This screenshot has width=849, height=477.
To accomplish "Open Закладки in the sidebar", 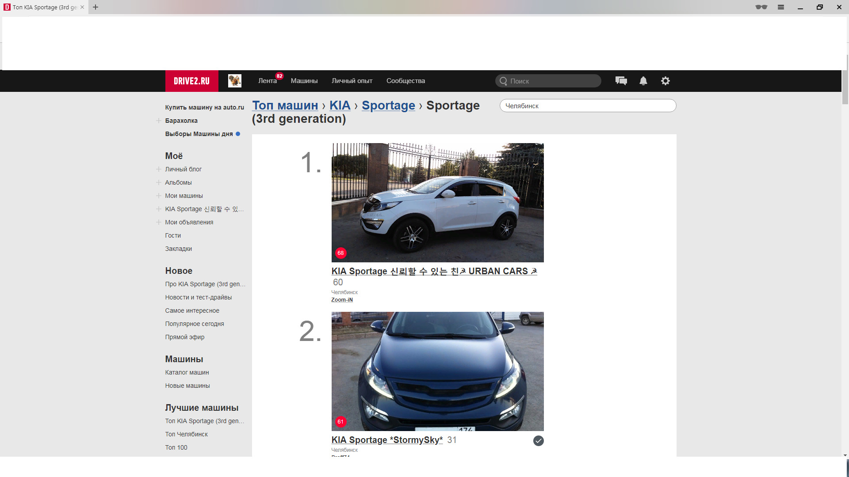I will click(x=178, y=249).
